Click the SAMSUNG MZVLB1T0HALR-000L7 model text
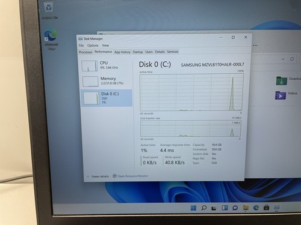Screen dimensions: 301x225 pyautogui.click(x=213, y=65)
